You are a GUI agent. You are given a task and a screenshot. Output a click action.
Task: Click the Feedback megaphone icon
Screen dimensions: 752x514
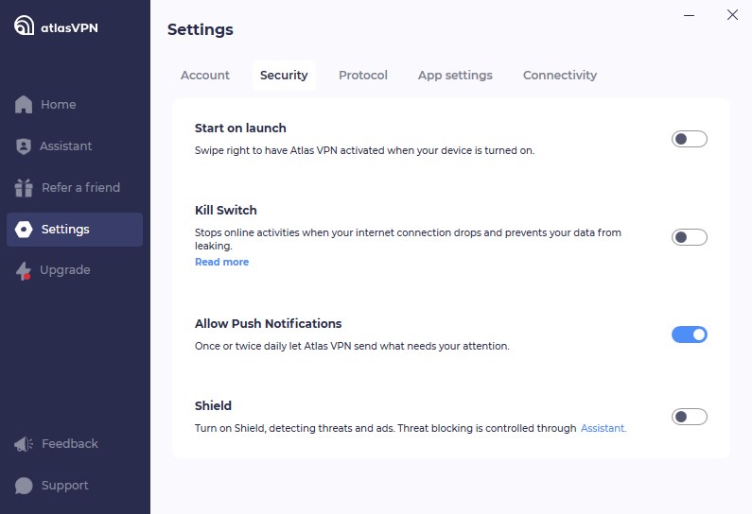click(24, 444)
